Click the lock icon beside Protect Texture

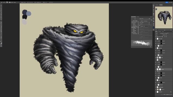pyautogui.click(x=138, y=34)
